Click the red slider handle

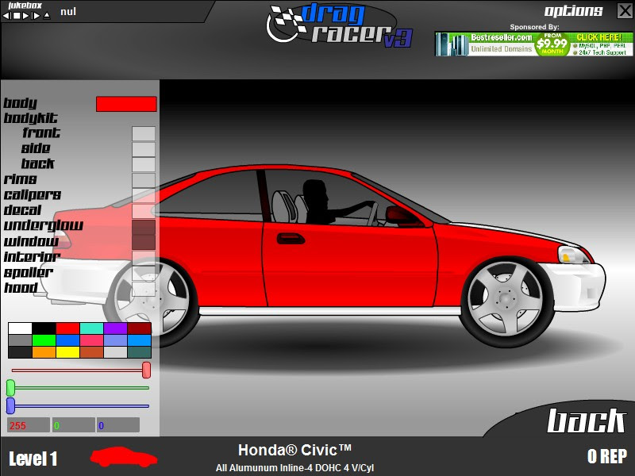146,370
